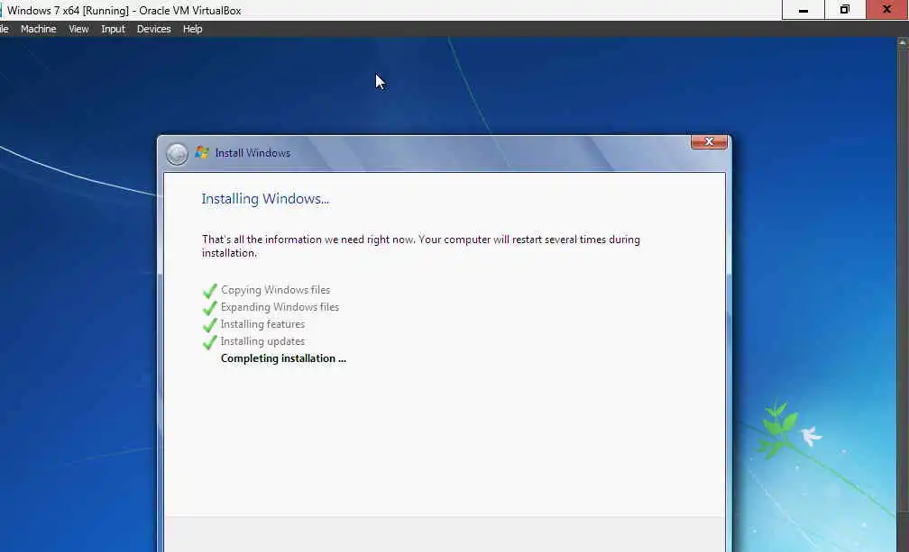909x552 pixels.
Task: Click the 'Expanding Windows files' text
Action: pos(280,307)
